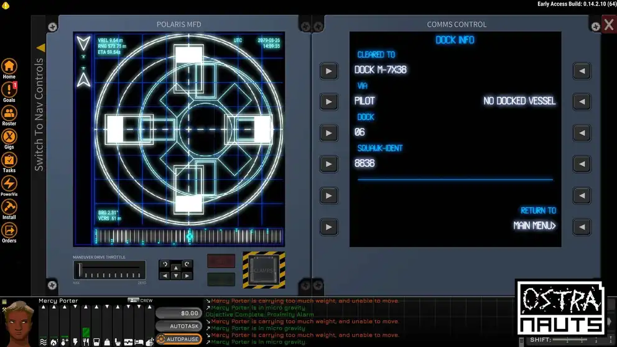Click the station schematic in Polaris MFD
The image size is (617, 347).
pos(188,129)
